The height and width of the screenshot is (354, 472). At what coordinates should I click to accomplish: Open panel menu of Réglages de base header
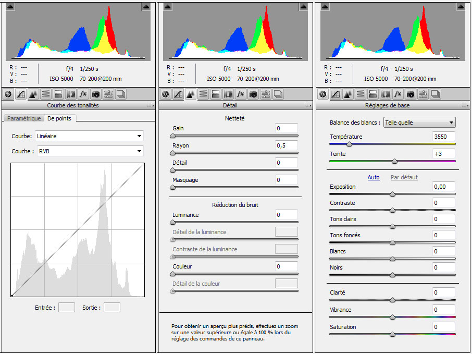(465, 105)
